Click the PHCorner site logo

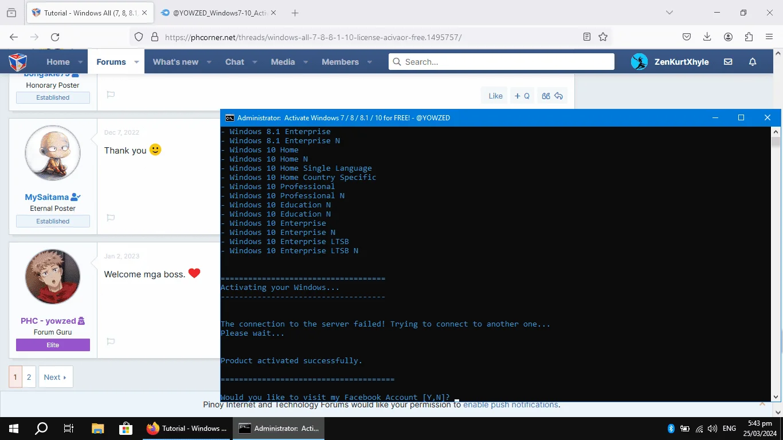coord(18,62)
